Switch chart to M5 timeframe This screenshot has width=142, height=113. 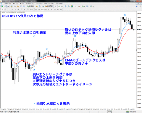coord(39,9)
